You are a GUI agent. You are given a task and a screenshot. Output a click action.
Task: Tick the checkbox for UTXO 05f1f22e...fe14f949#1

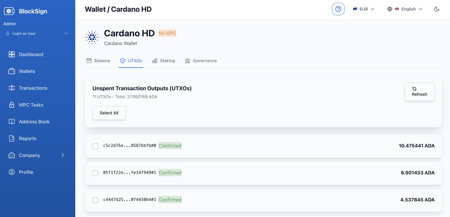(x=95, y=173)
